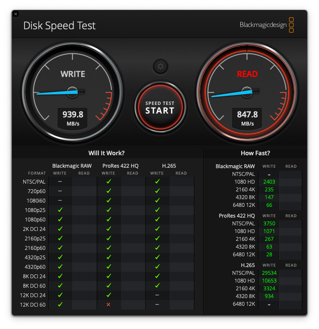Click ProRes checkmark in 1080i60 row

point(109,200)
